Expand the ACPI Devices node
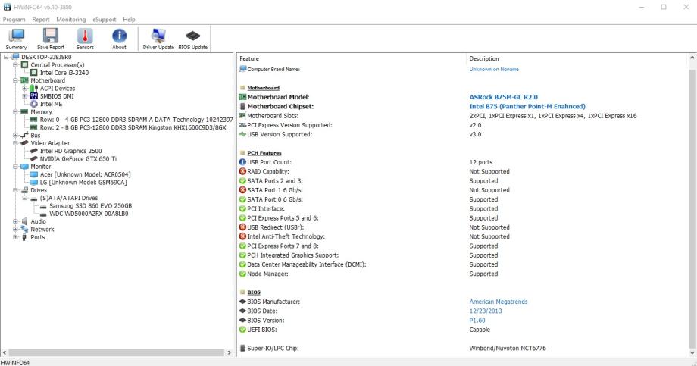This screenshot has height=366, width=697. pos(24,88)
